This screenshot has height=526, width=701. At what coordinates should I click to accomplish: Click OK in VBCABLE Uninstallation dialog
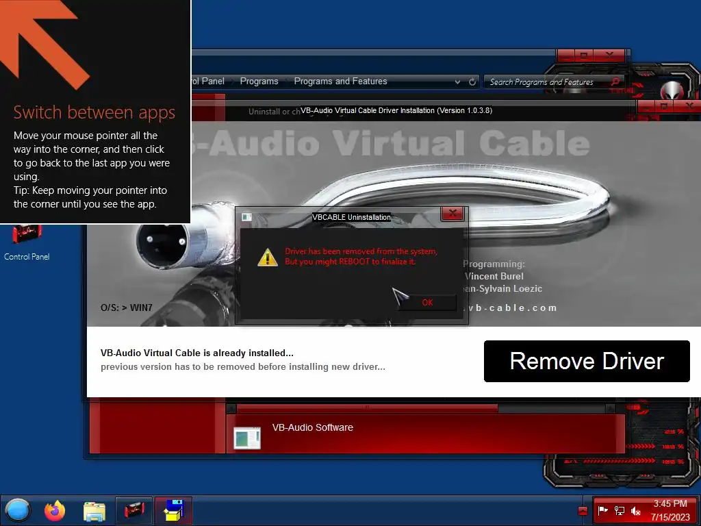[427, 303]
